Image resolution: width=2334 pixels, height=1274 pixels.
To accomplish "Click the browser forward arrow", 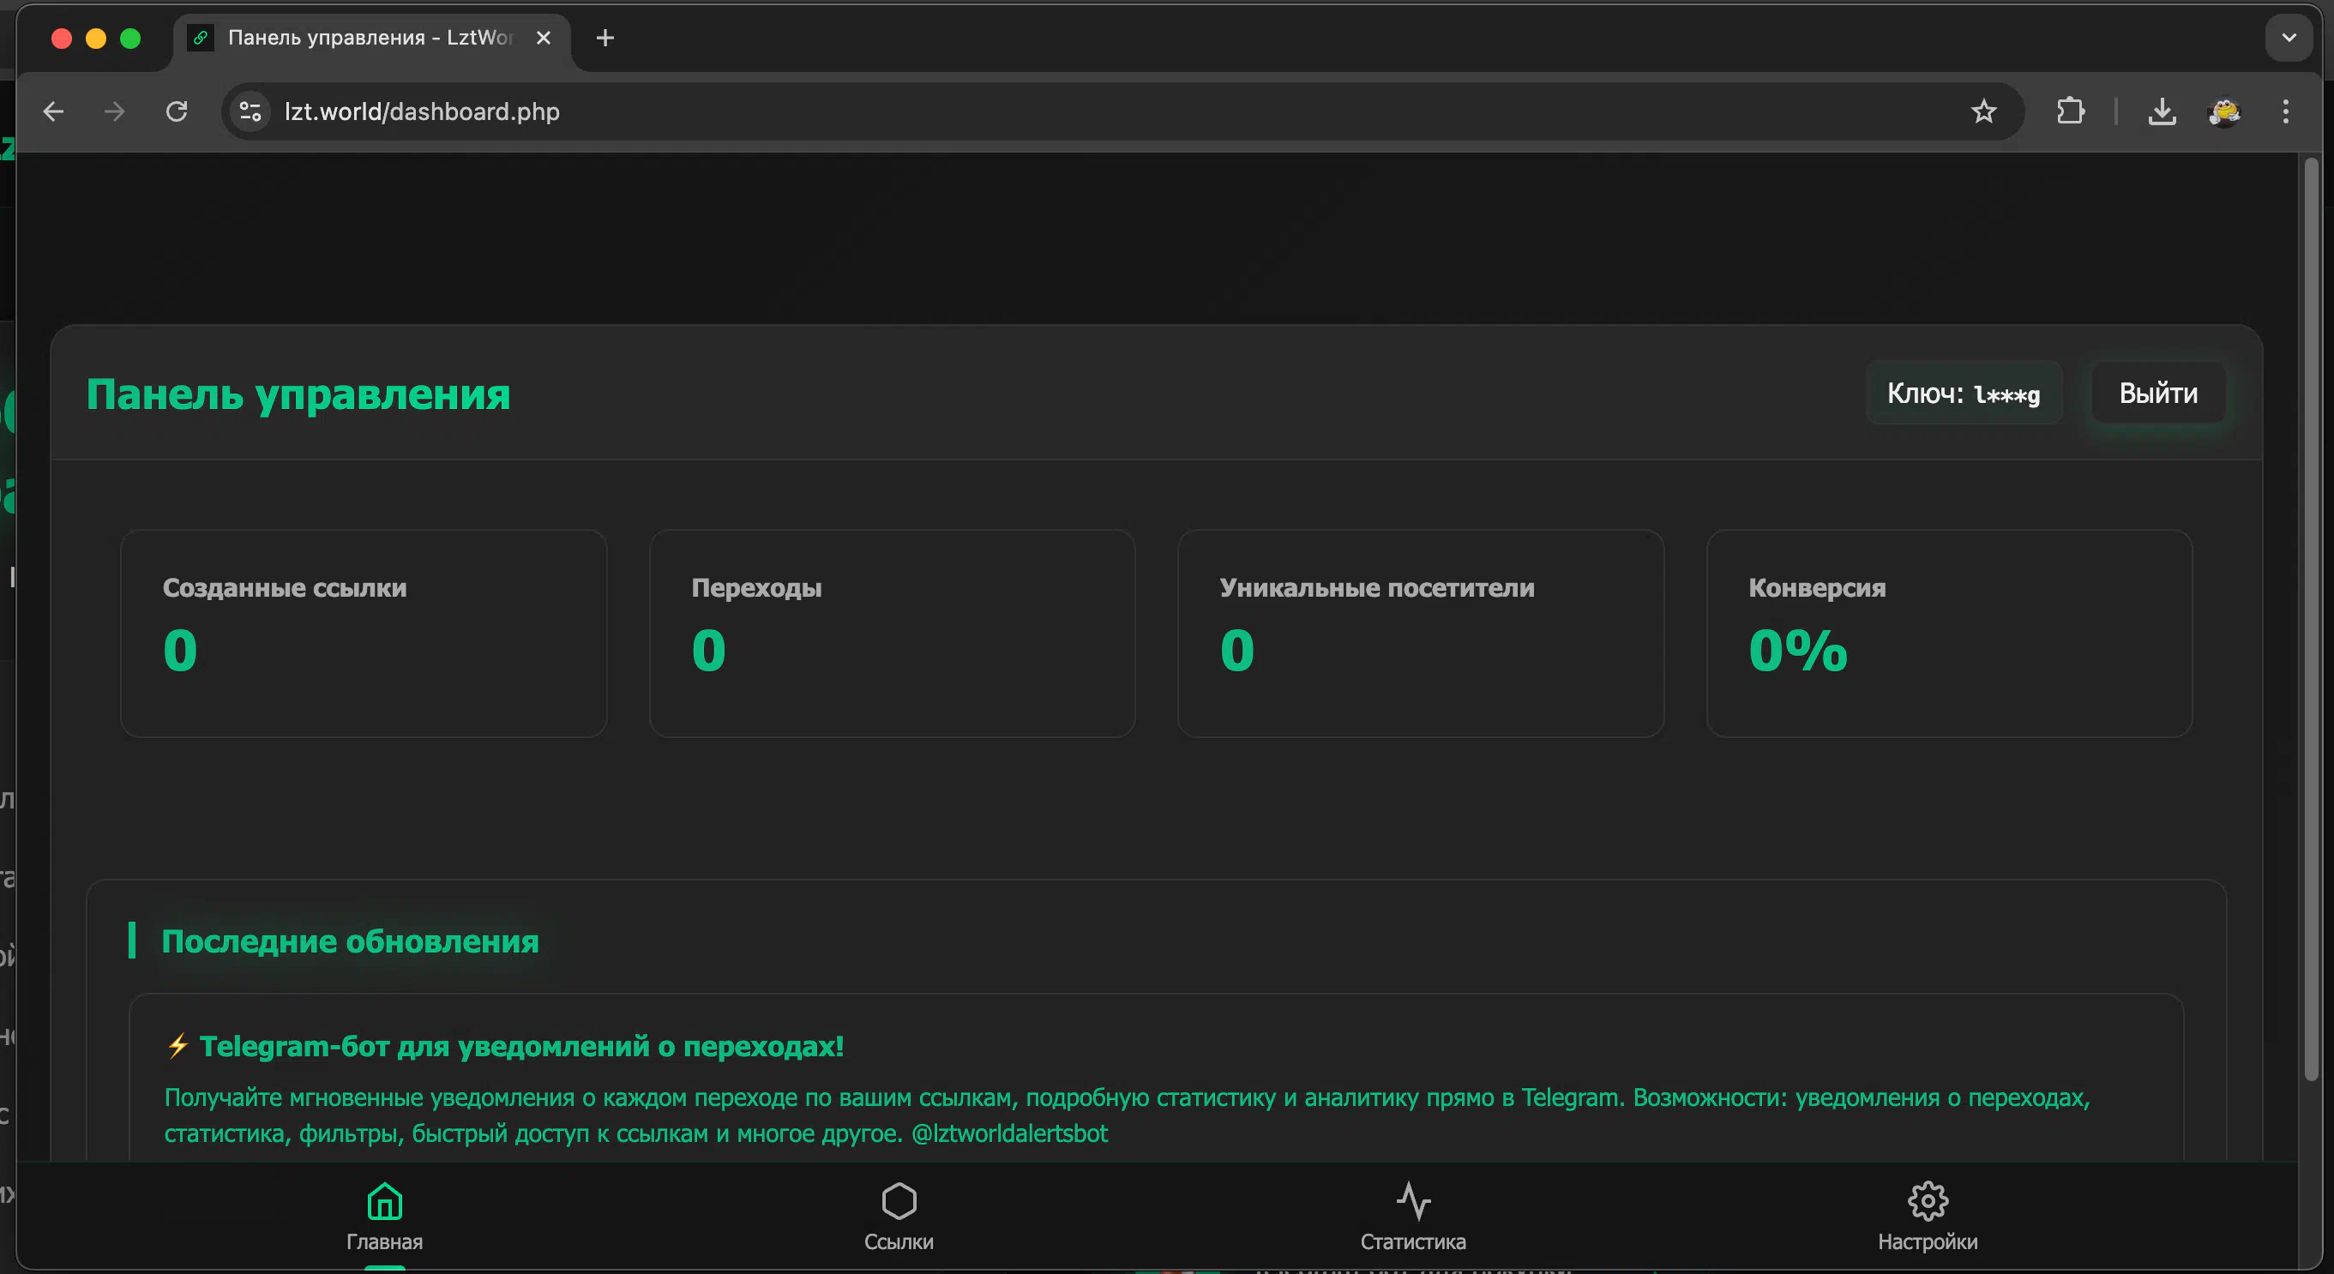I will click(114, 111).
